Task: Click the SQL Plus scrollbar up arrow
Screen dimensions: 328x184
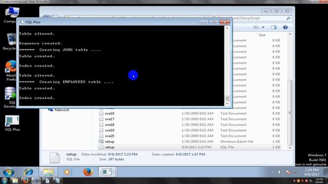Action: (x=227, y=28)
